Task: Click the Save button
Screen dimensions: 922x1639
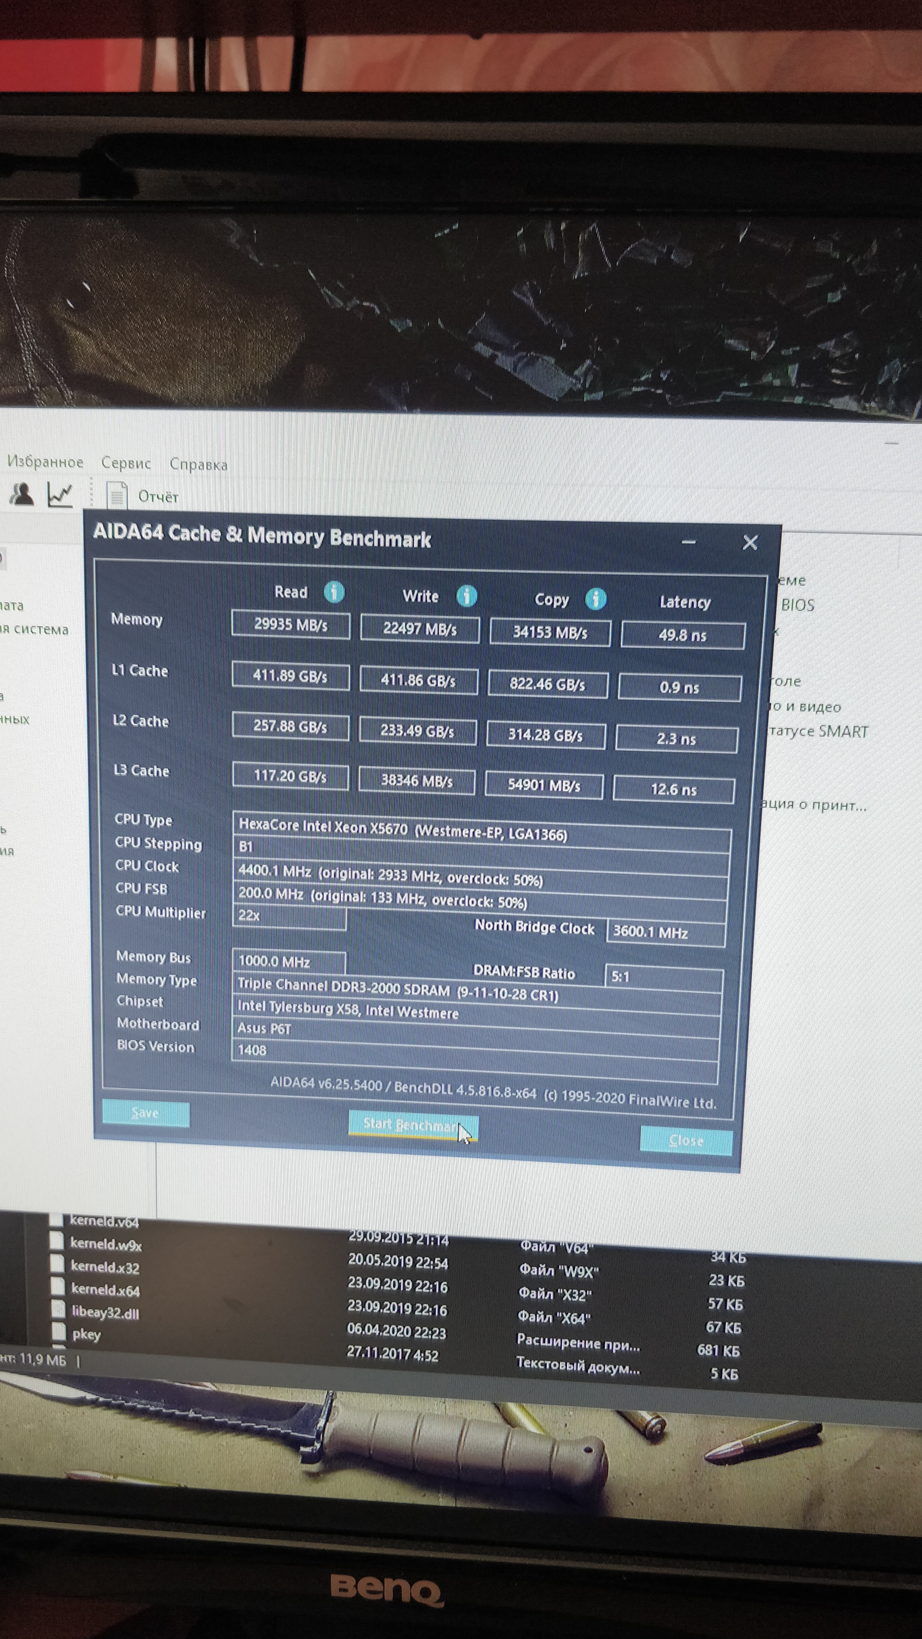Action: [x=145, y=1113]
